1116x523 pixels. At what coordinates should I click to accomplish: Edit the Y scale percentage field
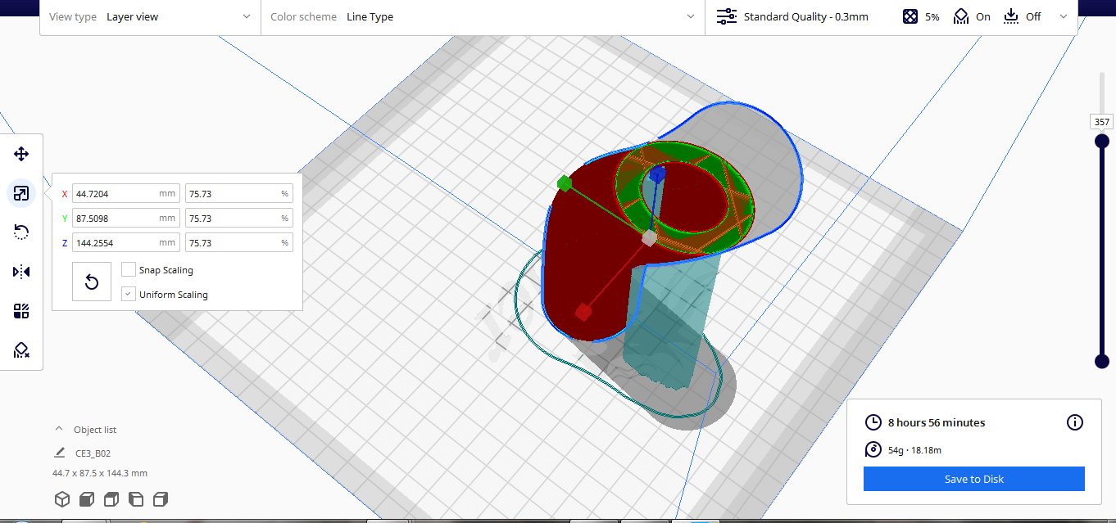239,219
